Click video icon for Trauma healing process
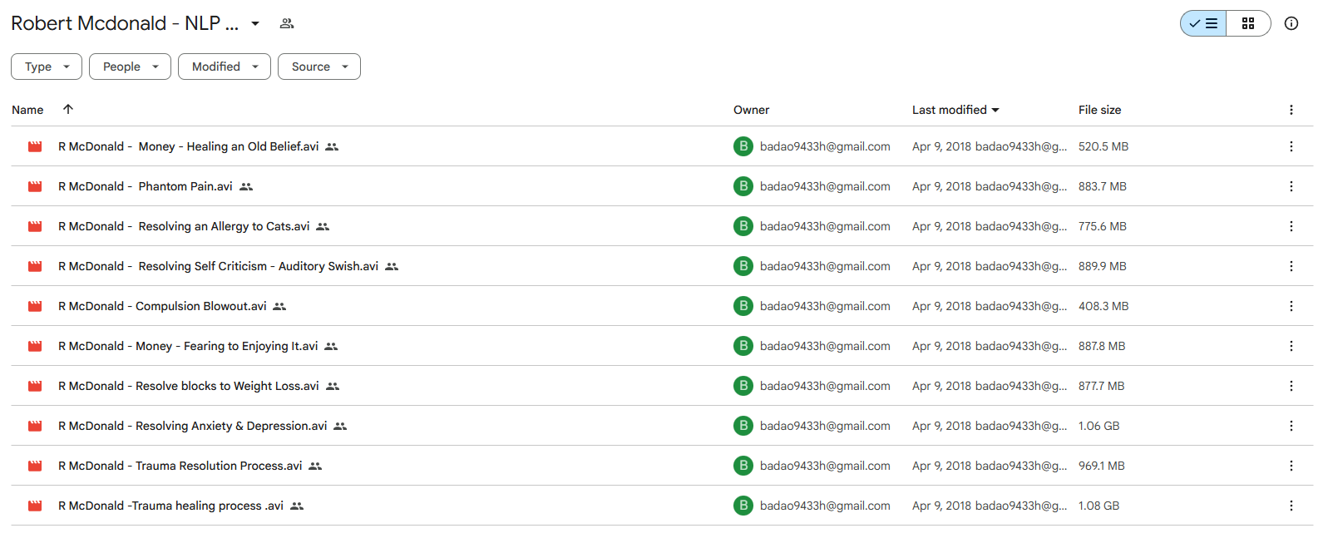Screen dimensions: 1328x538 point(35,506)
